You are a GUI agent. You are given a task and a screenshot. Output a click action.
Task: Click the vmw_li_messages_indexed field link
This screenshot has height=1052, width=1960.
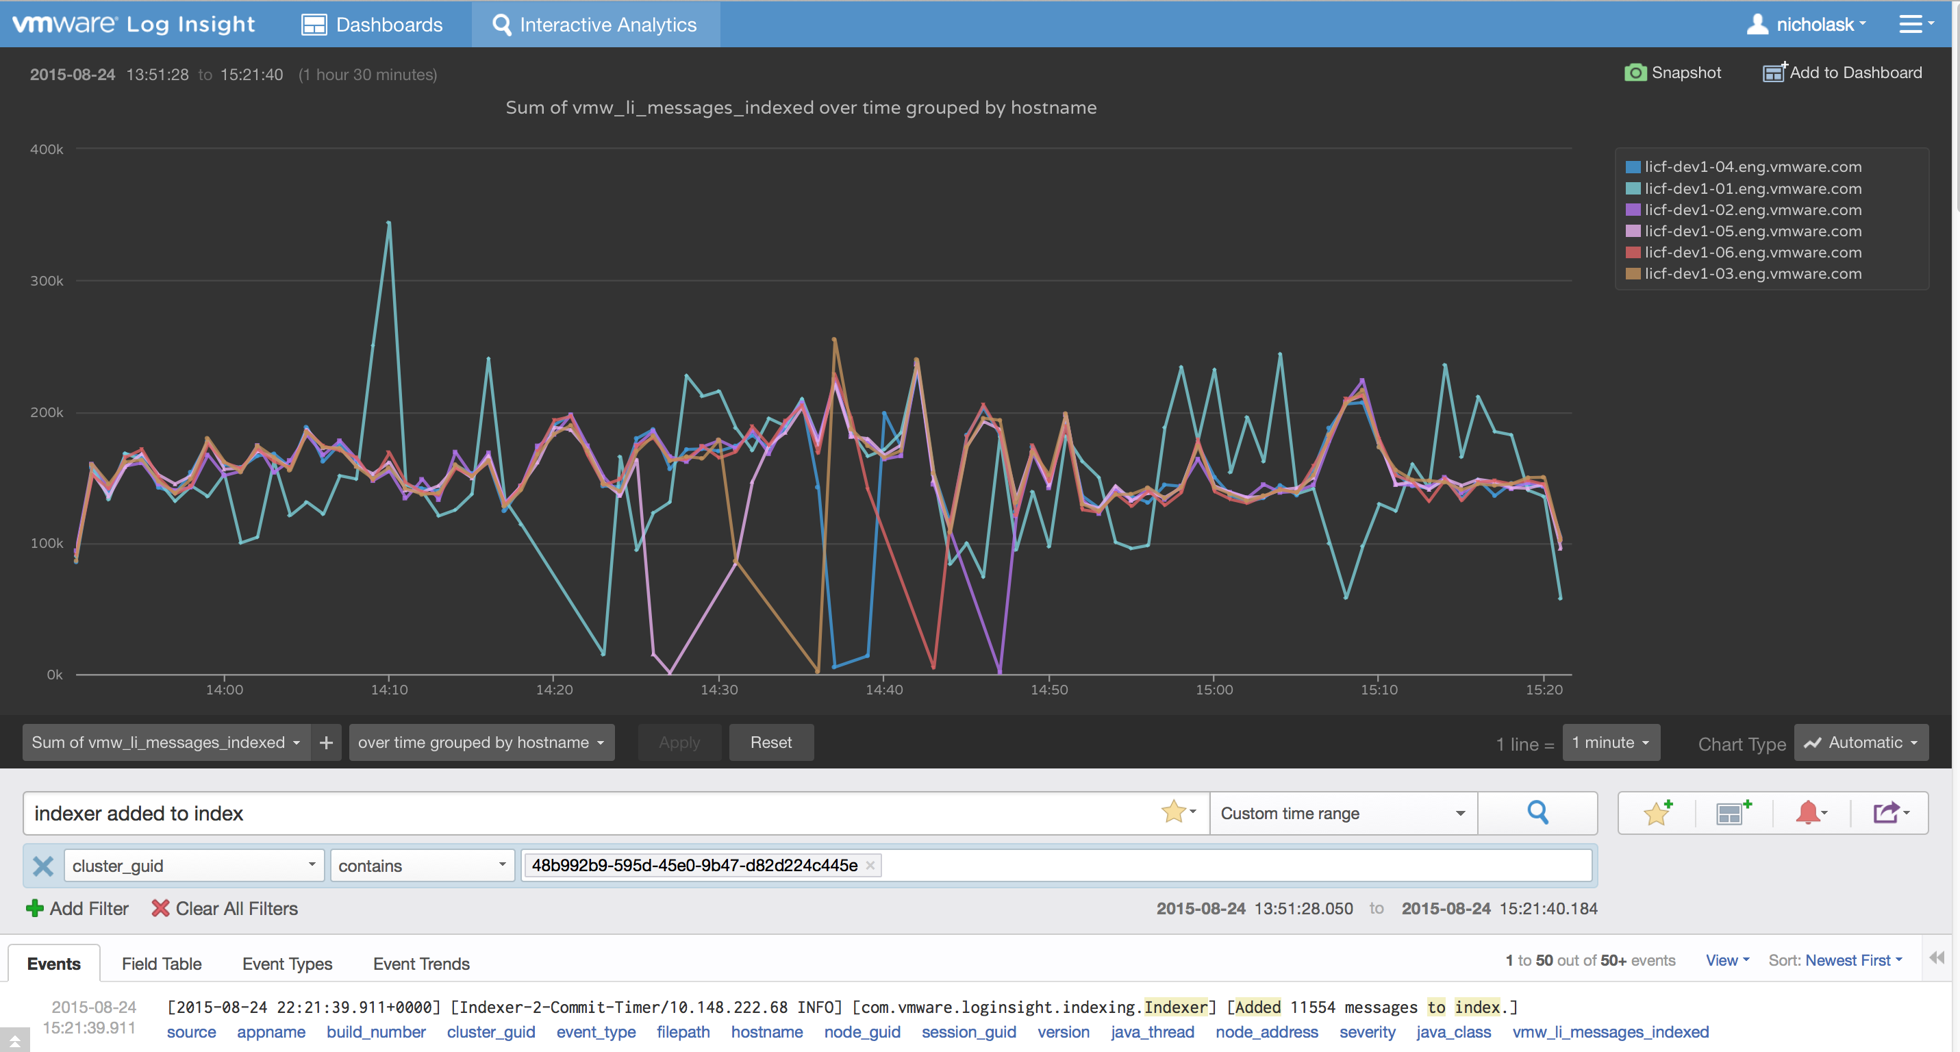pos(1610,1031)
